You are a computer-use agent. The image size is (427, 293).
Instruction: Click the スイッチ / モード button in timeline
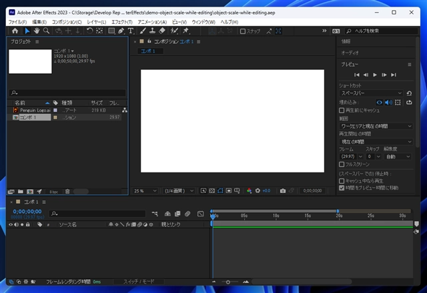coord(139,282)
